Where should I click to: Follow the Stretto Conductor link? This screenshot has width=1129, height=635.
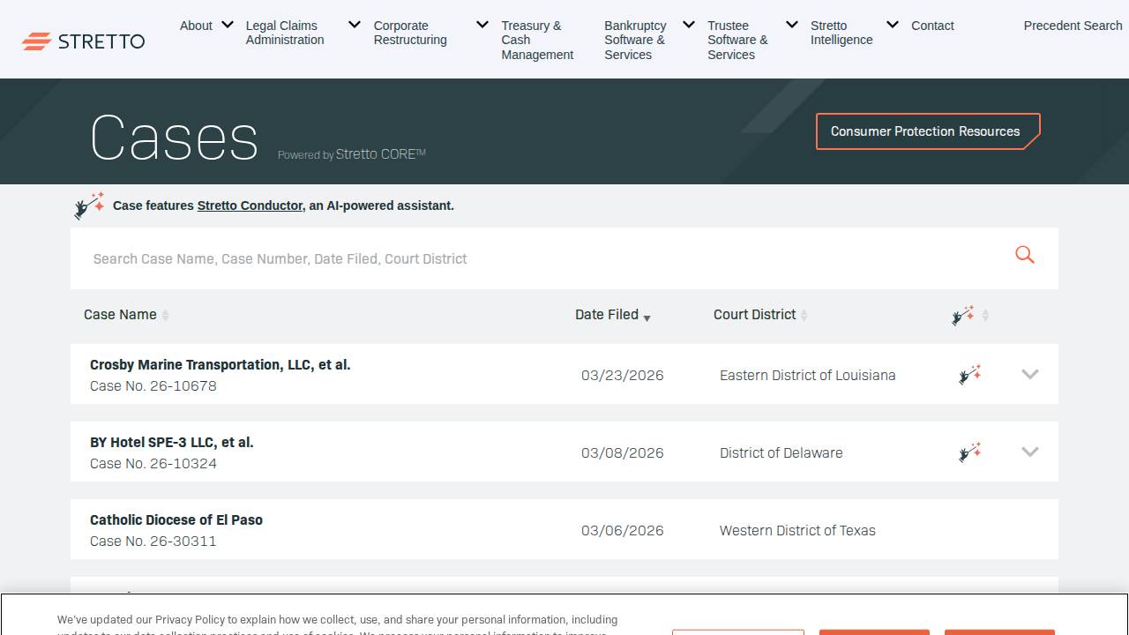[250, 205]
